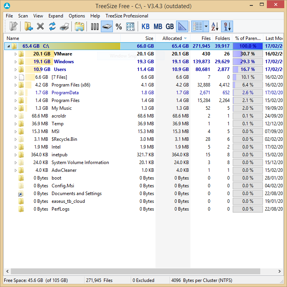This screenshot has height=287, width=287.
Task: Toggle automatic units triangle ruler icon
Action: click(182, 26)
